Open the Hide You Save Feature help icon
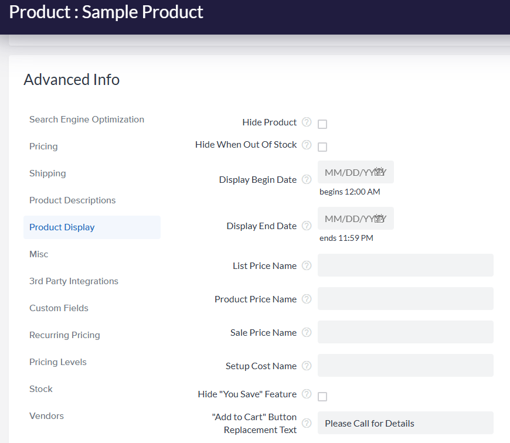Screen dimensions: 510x443 [x=306, y=394]
